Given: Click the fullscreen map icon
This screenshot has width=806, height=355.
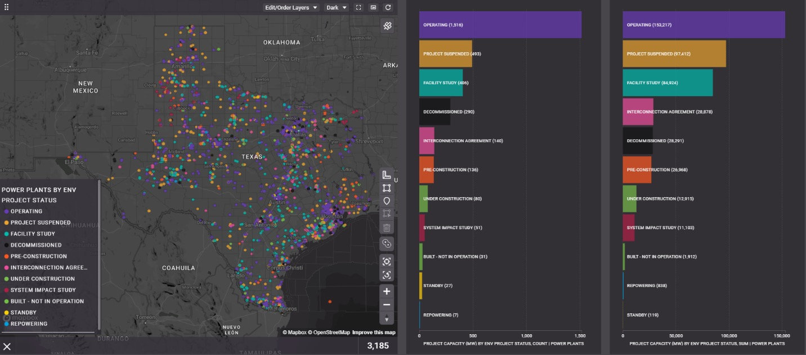Looking at the screenshot, I should coord(359,8).
